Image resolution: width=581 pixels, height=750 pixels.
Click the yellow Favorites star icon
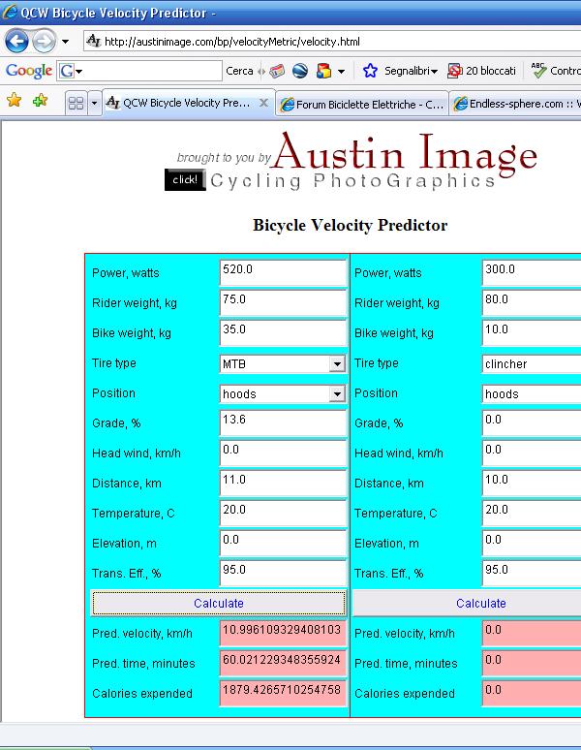[x=15, y=100]
